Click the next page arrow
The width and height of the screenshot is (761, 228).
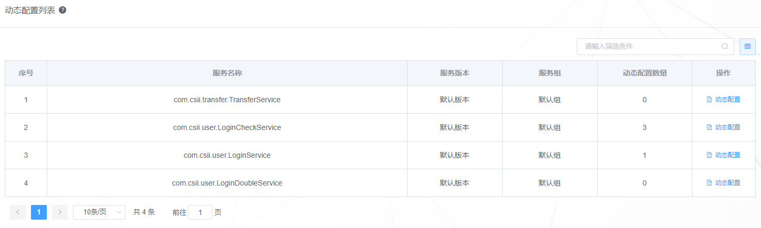tap(60, 212)
